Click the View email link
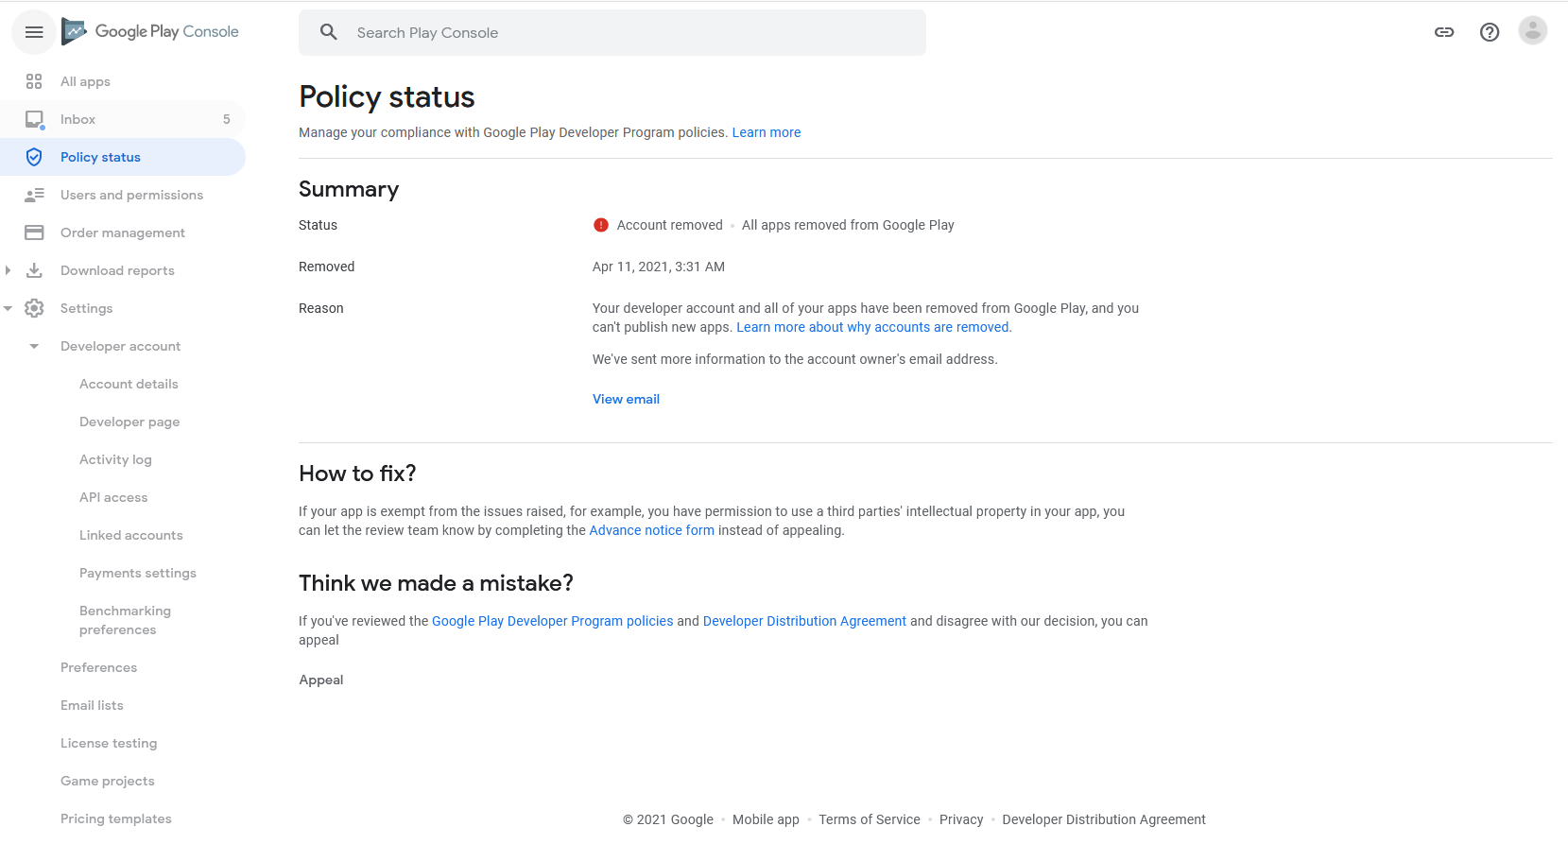This screenshot has width=1568, height=844. pos(626,399)
